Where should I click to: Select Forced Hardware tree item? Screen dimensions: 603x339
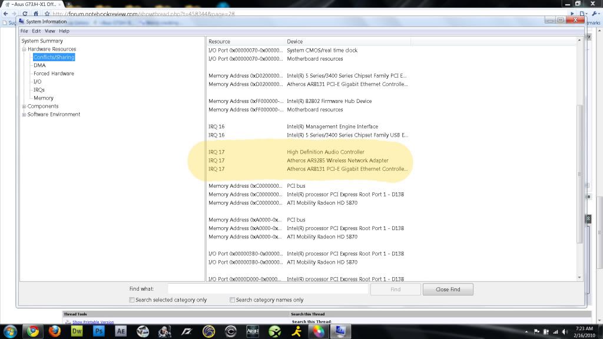click(54, 74)
